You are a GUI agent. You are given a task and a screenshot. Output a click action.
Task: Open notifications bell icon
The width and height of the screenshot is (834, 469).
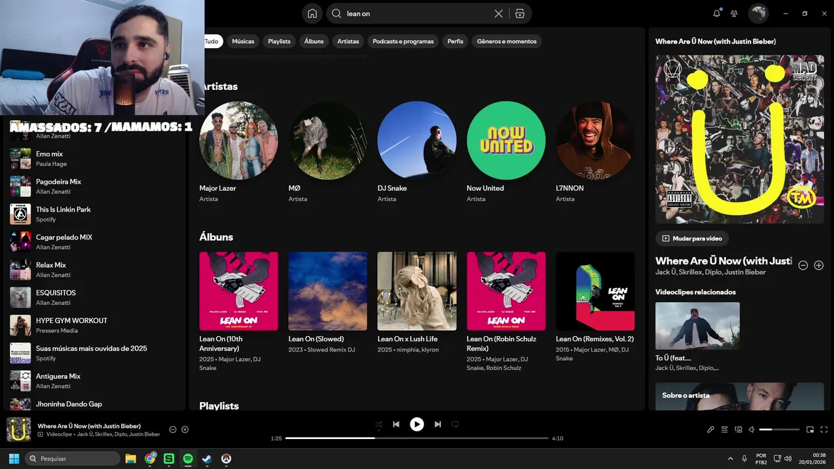pos(717,13)
